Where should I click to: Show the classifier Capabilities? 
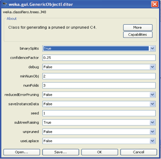pos(138,35)
